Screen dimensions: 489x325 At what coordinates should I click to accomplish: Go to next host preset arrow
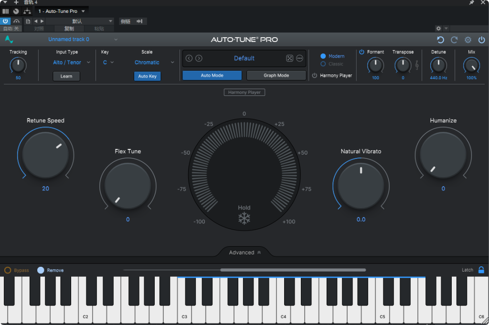point(42,21)
